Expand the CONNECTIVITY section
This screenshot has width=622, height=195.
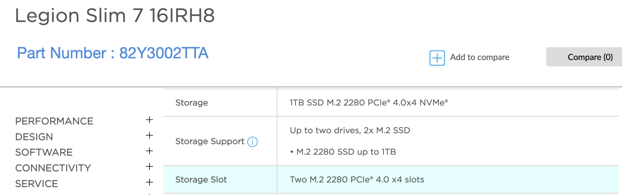[x=149, y=167]
